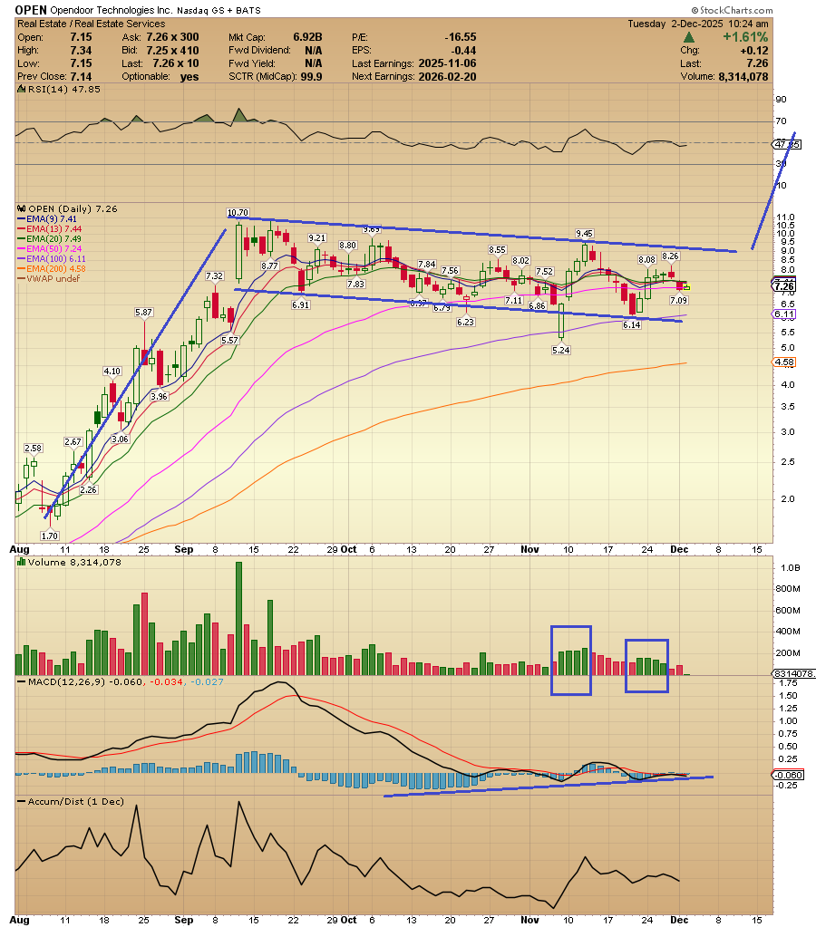Image resolution: width=816 pixels, height=927 pixels.
Task: Click the OPEN ticker symbol in the title
Action: pos(31,10)
